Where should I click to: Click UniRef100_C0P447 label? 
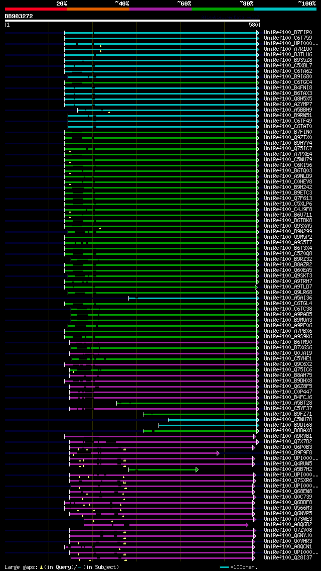288,392
